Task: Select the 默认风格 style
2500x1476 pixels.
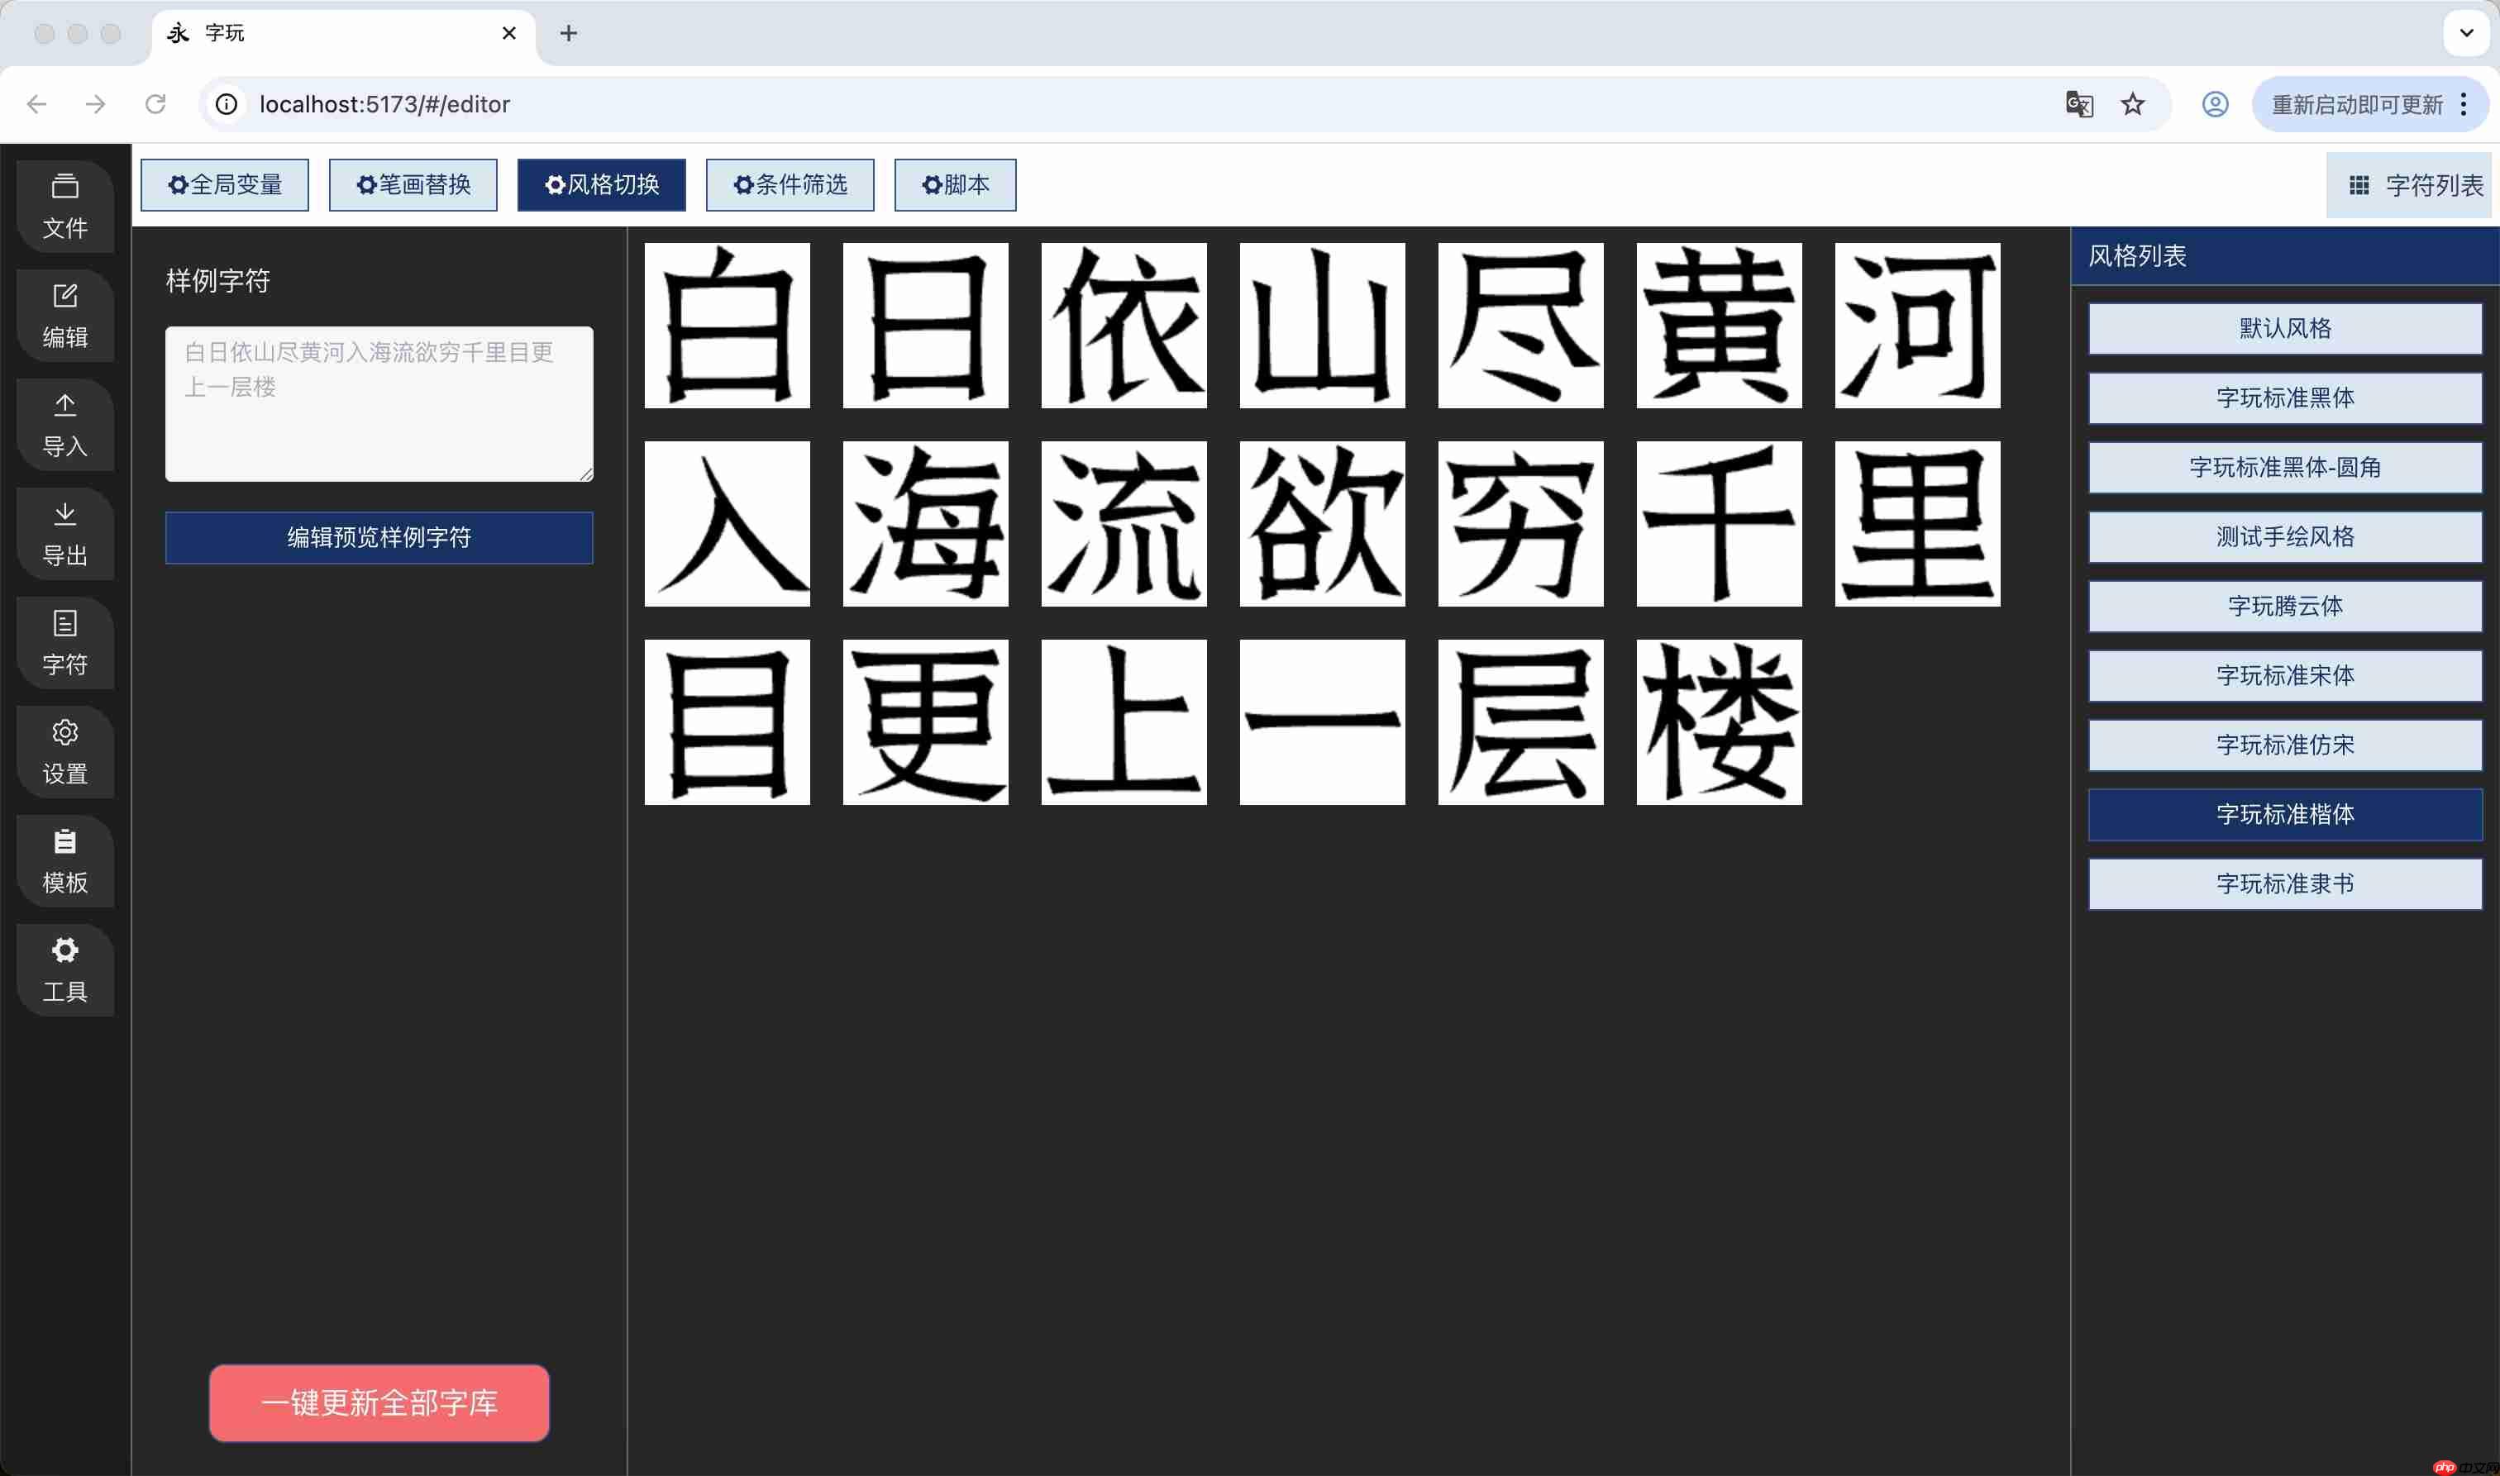Action: click(x=2284, y=327)
